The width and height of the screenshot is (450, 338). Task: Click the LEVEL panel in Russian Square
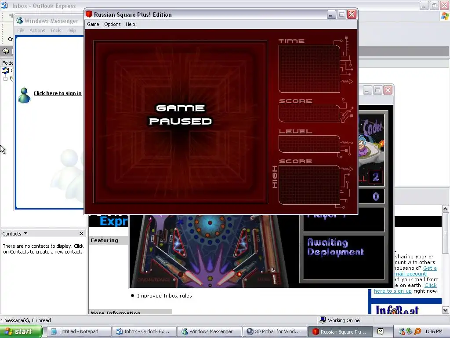pyautogui.click(x=309, y=144)
